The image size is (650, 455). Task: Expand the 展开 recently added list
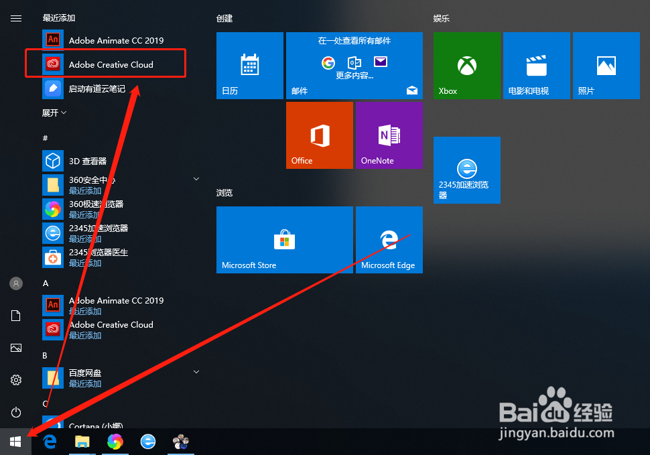pos(54,113)
